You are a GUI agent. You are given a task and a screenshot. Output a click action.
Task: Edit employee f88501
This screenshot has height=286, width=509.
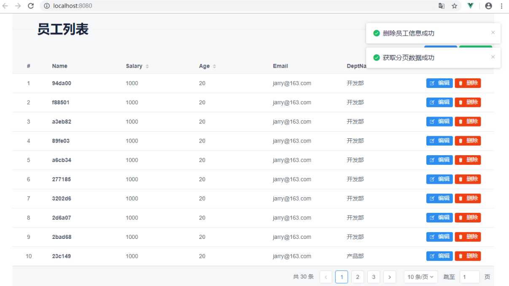439,102
